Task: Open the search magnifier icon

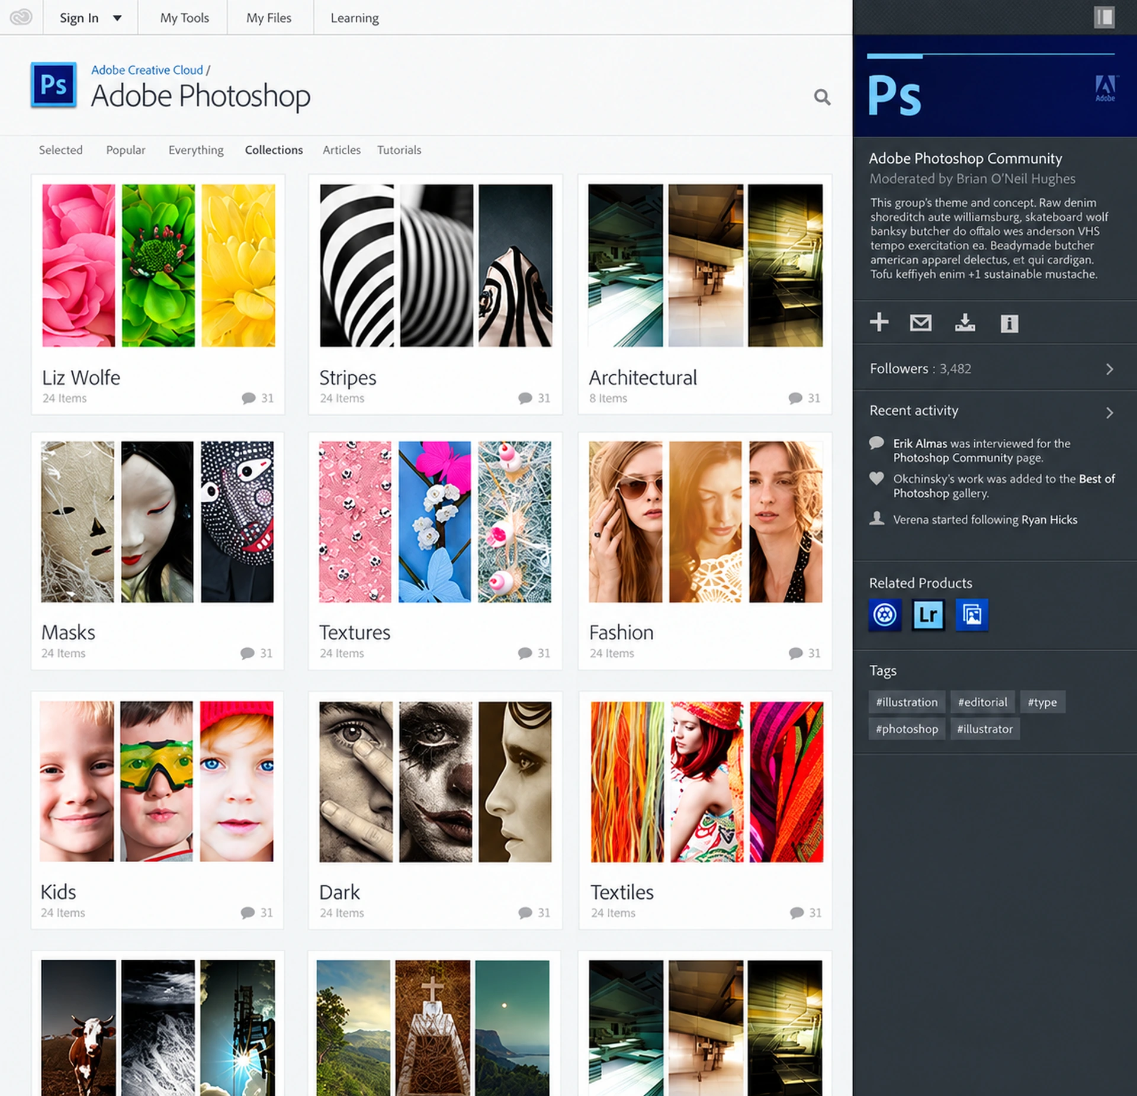Action: pyautogui.click(x=822, y=97)
